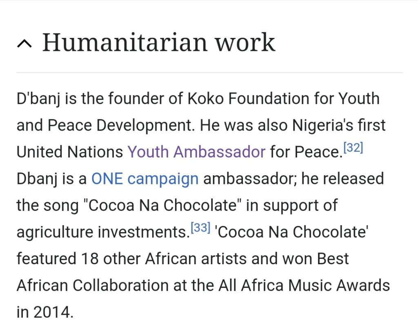Click the All Africa Music Awards text
Image resolution: width=418 pixels, height=325 pixels.
coord(304,285)
